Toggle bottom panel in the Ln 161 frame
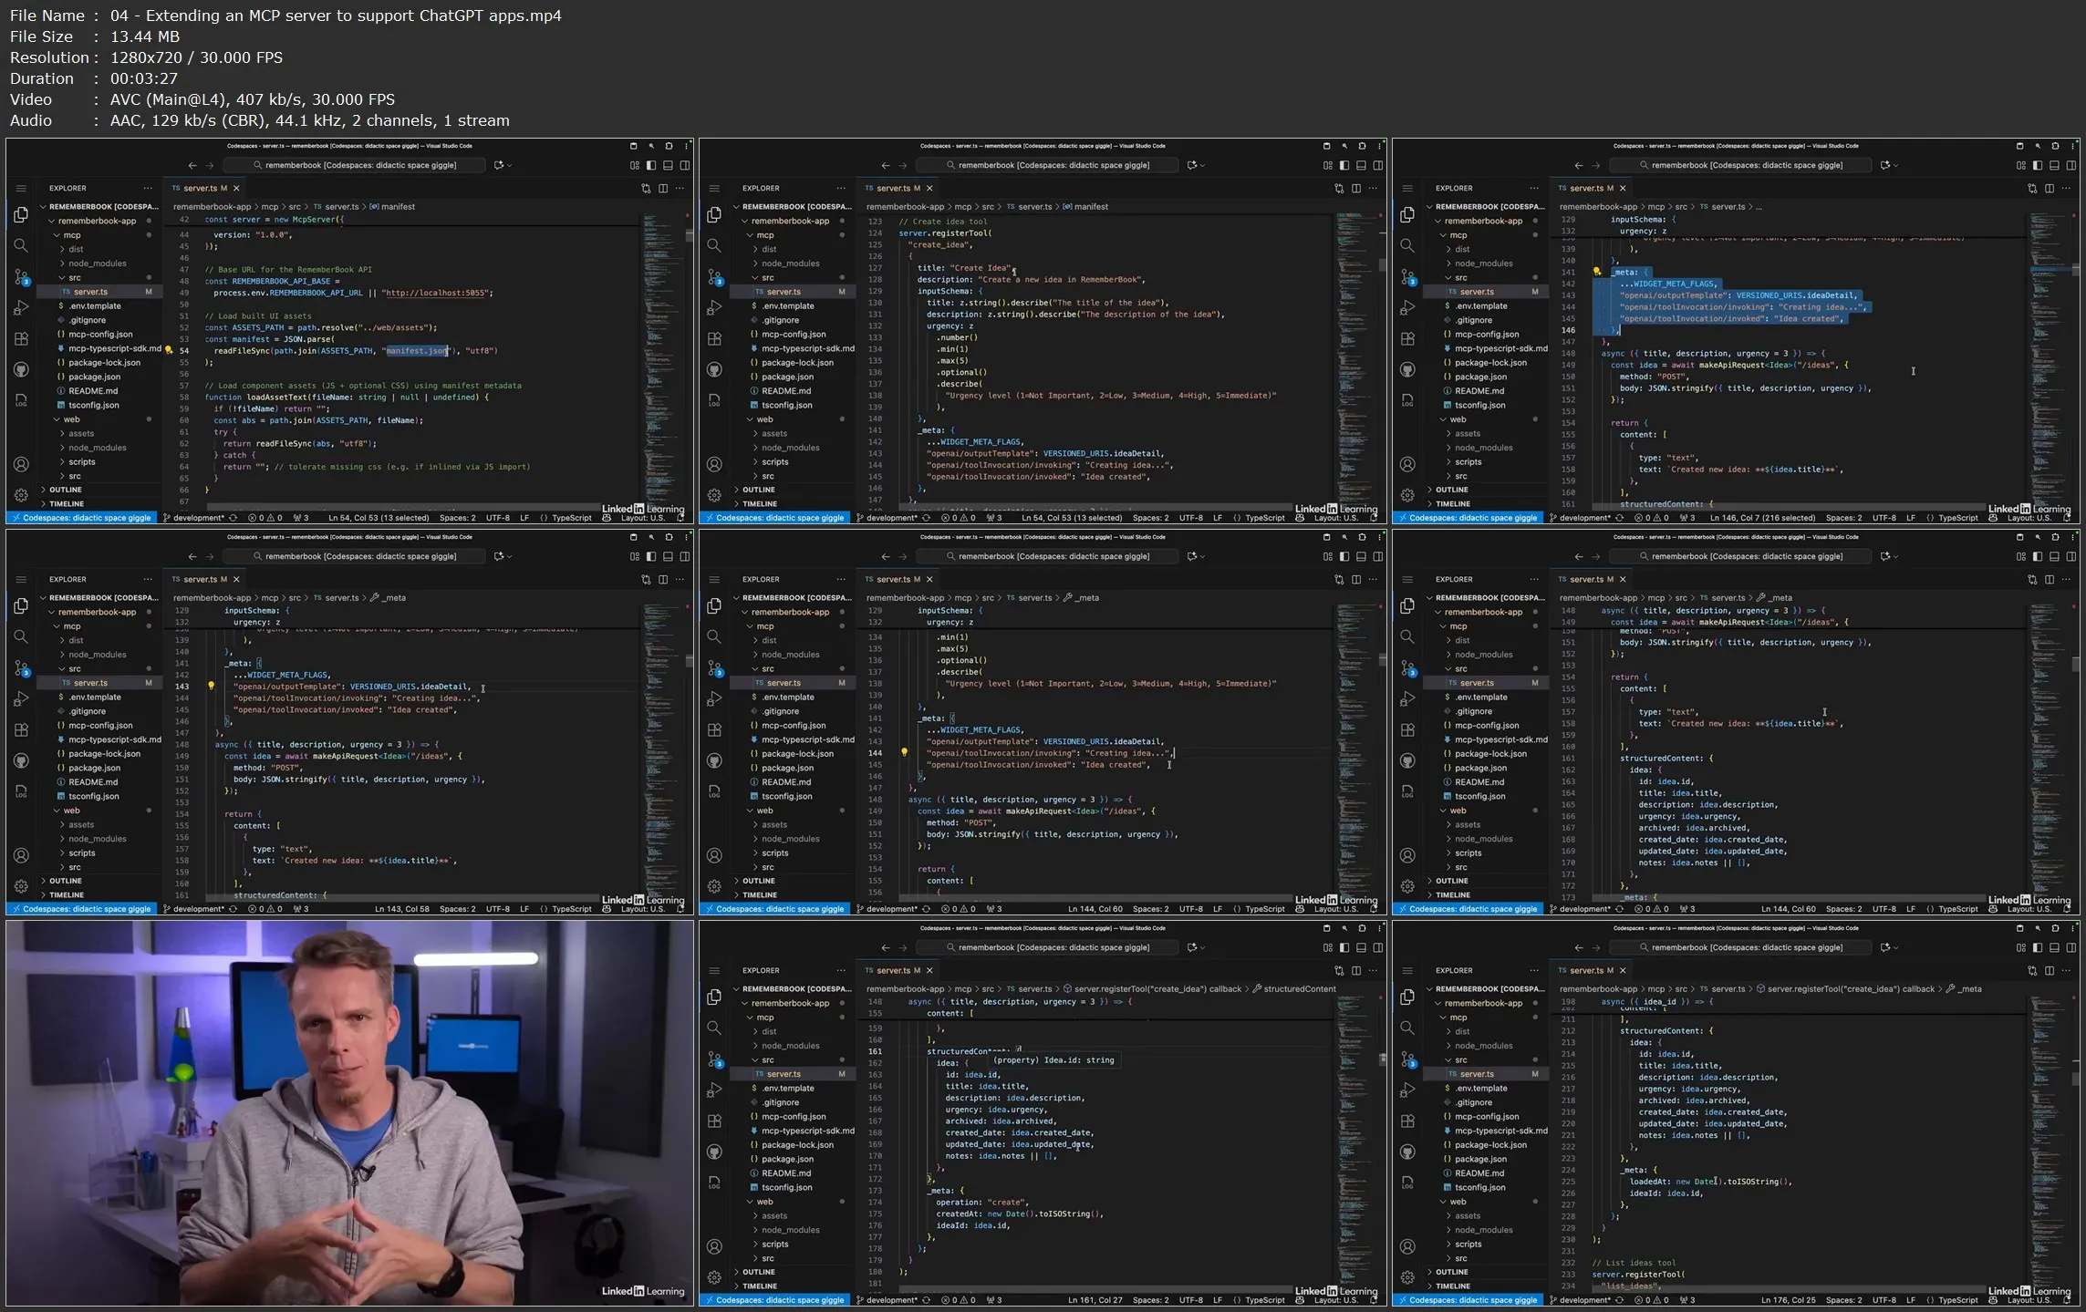 point(1361,948)
